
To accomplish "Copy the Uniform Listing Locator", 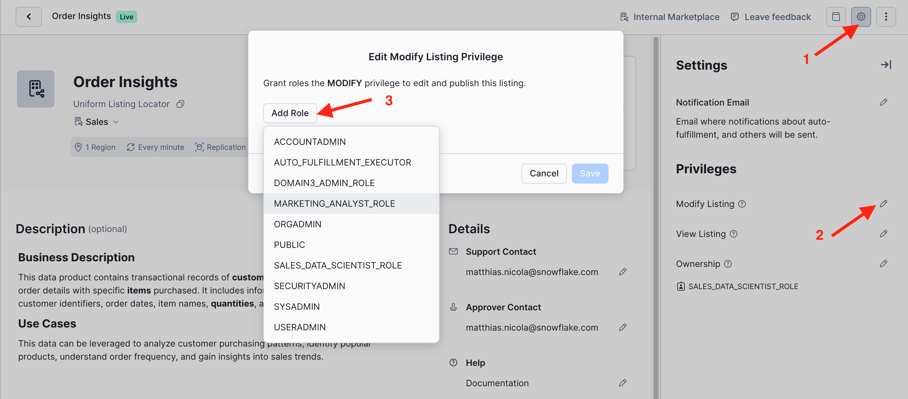I will click(180, 104).
